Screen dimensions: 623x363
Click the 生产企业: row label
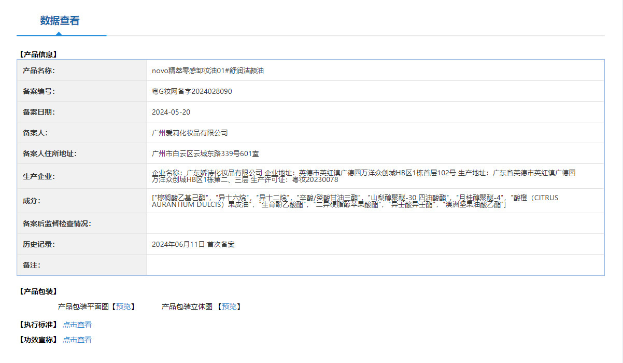pyautogui.click(x=39, y=176)
